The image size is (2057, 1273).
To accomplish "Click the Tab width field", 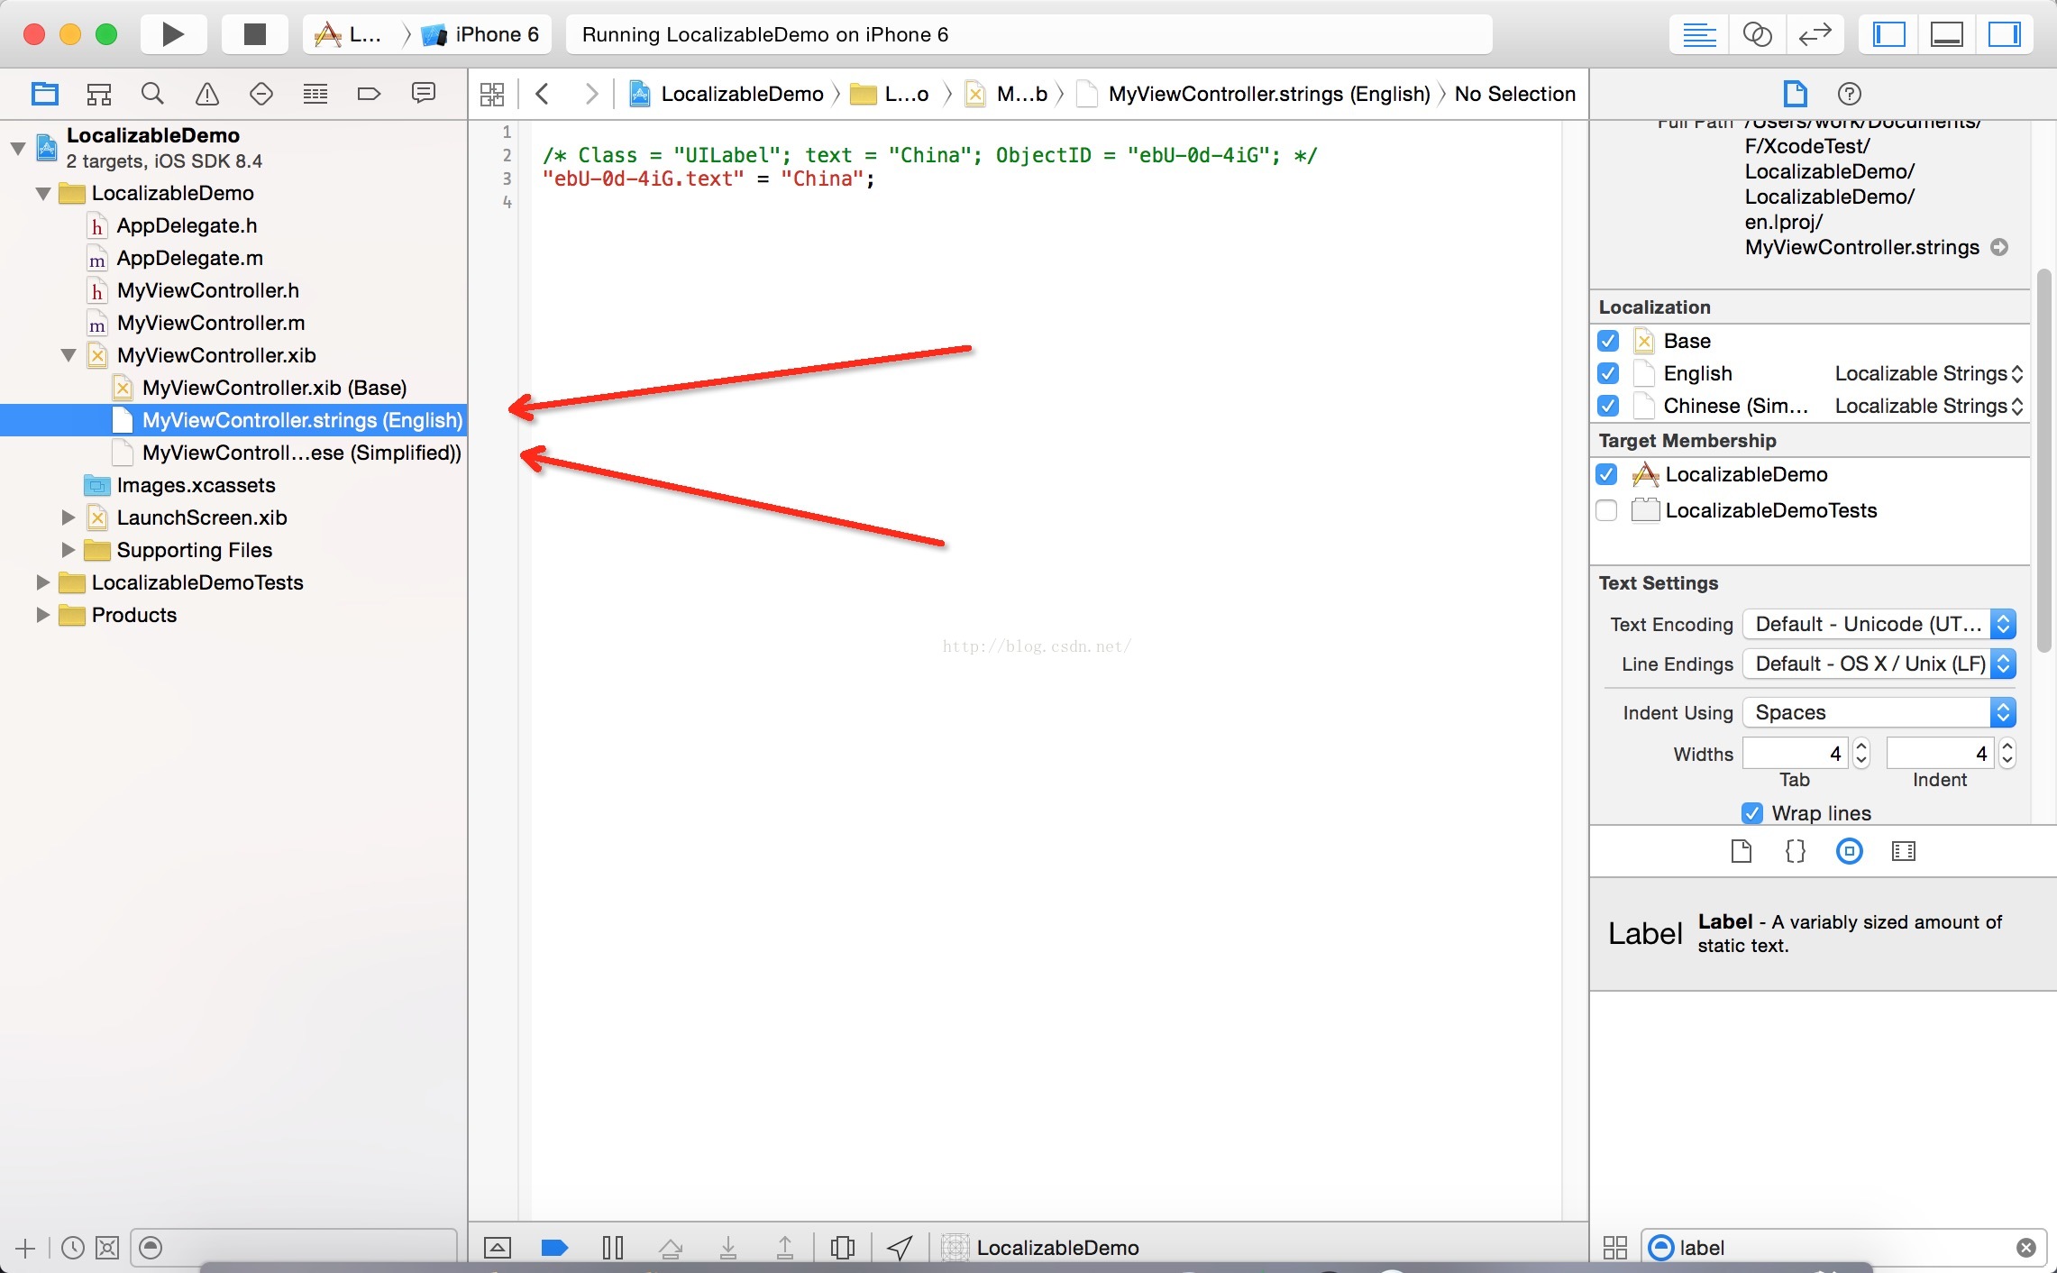I will (1796, 753).
